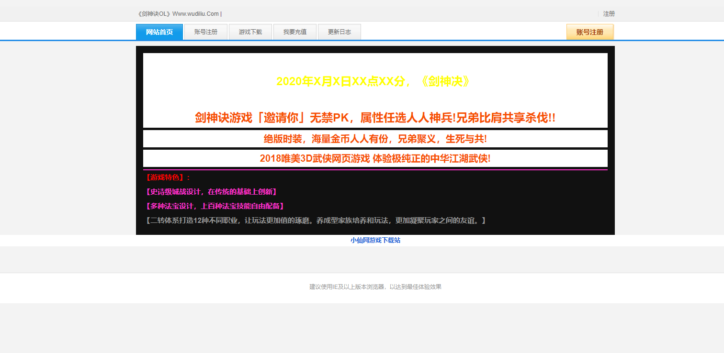Go to the 账号注册 tab

pyautogui.click(x=206, y=32)
